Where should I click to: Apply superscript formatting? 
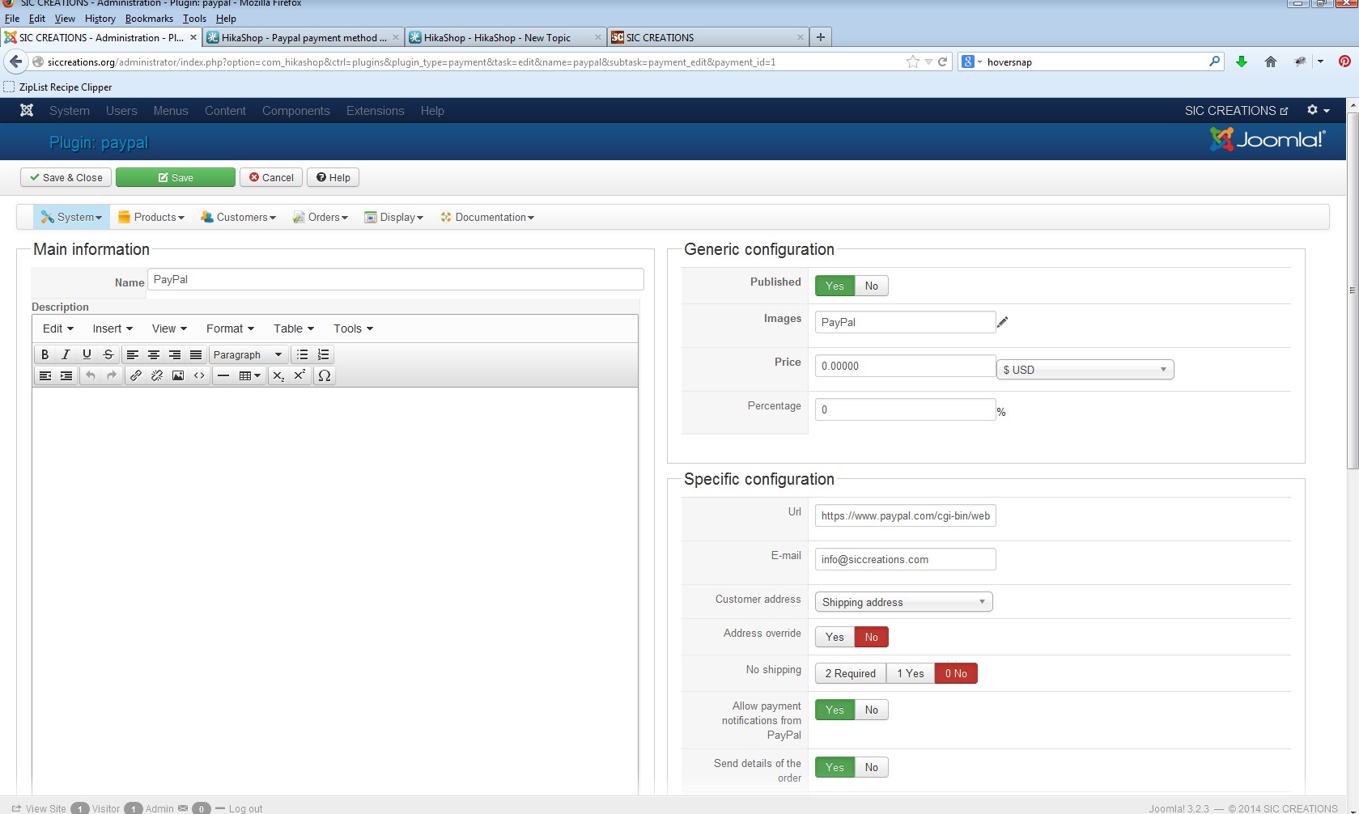(x=299, y=375)
